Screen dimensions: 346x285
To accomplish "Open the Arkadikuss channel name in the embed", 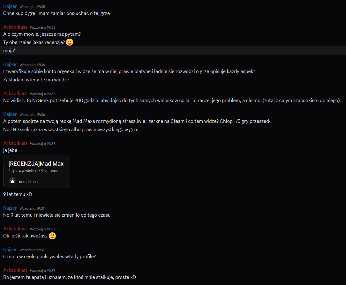I will pyautogui.click(x=28, y=182).
